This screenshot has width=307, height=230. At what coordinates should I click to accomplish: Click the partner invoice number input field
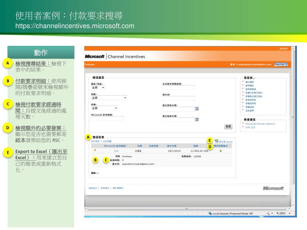coord(179,88)
